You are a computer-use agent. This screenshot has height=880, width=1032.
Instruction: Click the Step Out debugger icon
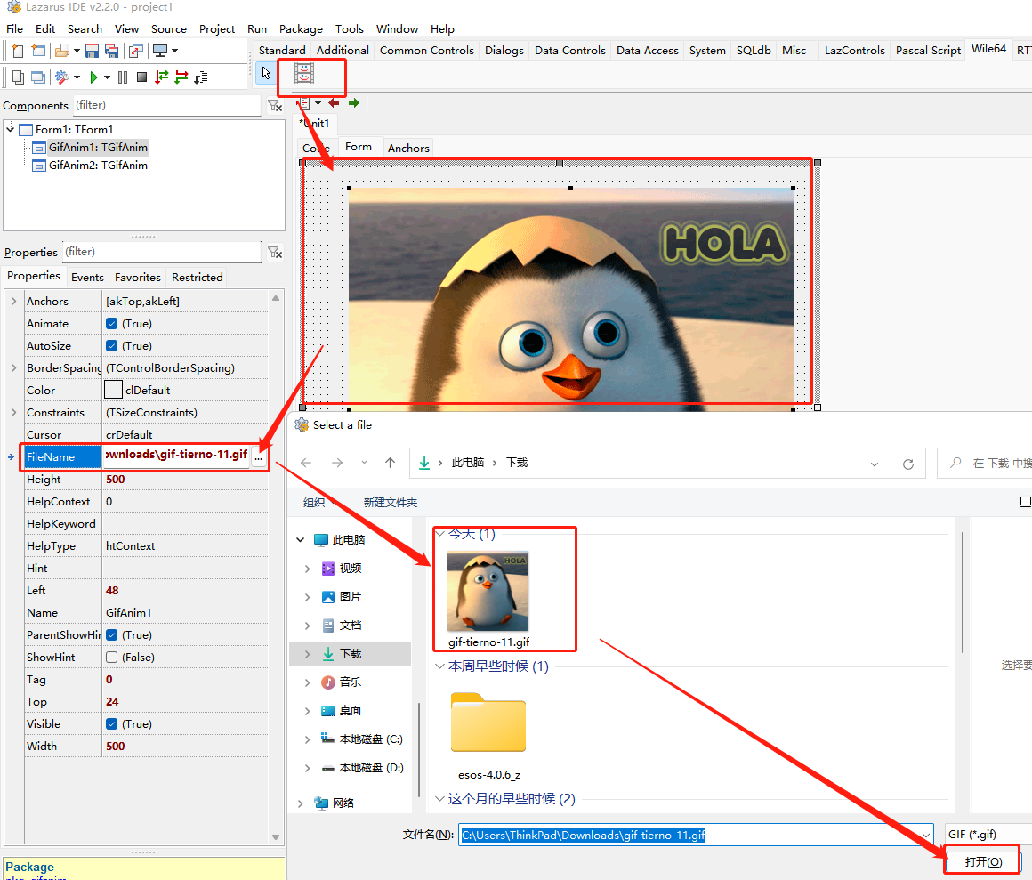click(x=201, y=77)
